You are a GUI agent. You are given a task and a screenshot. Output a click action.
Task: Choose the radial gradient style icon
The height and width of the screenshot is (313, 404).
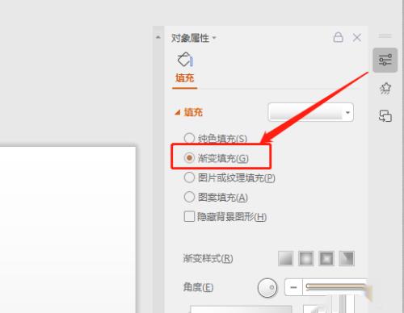pyautogui.click(x=306, y=258)
